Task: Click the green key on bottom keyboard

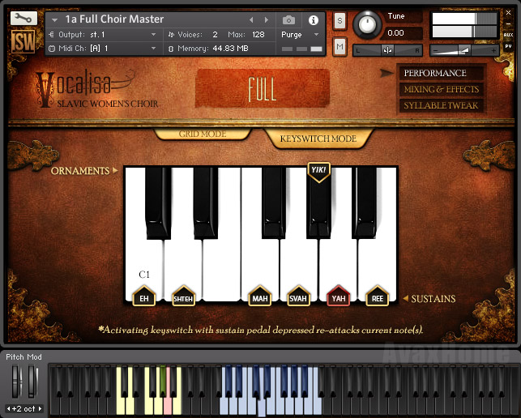Action: click(x=163, y=381)
